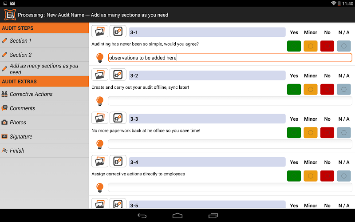Focus empty observations field for question 3-3

(x=230, y=144)
